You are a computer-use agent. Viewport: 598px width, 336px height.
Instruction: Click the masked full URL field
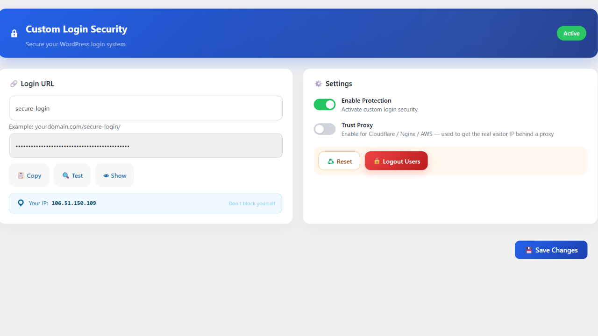(x=146, y=146)
